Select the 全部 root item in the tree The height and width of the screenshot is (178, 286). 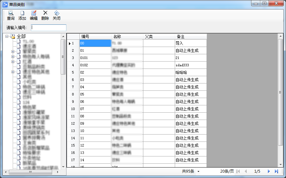(x=21, y=36)
